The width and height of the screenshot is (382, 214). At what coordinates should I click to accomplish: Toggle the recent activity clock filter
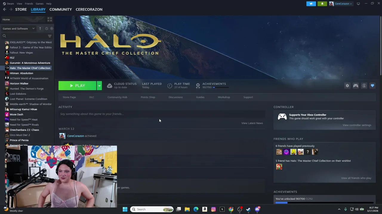(47, 29)
